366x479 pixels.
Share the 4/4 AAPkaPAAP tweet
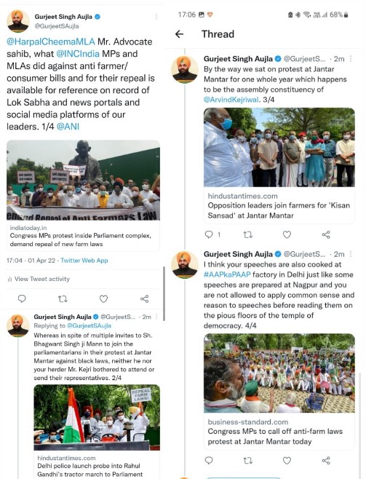(x=326, y=460)
